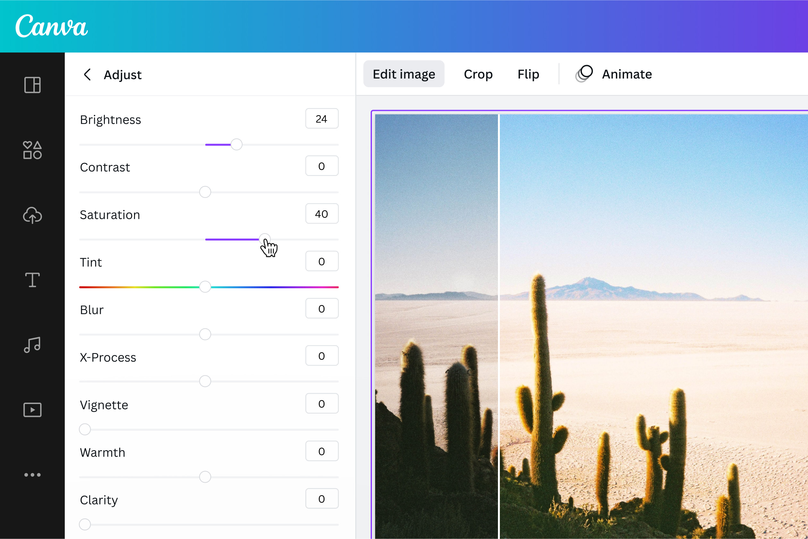Edit the Brightness value field showing 24
The width and height of the screenshot is (808, 539).
322,119
